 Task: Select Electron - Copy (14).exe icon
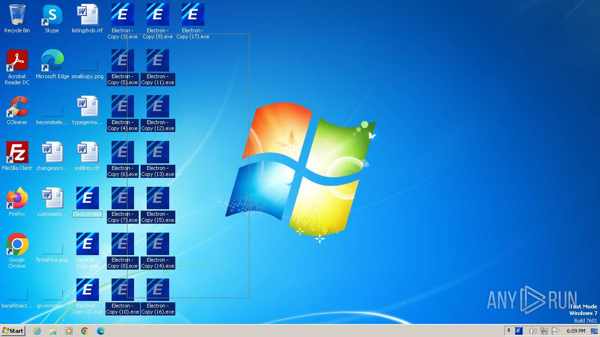[157, 250]
